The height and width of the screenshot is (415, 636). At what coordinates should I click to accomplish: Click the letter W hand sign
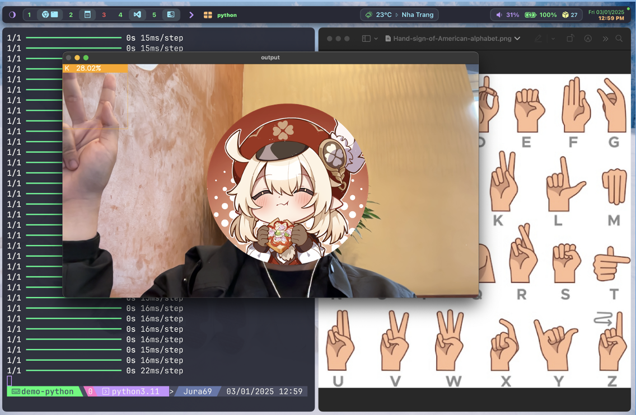coord(450,341)
